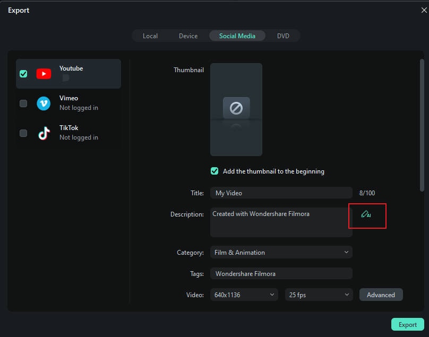This screenshot has width=429, height=337.
Task: Open the video resolution dropdown 640x1136
Action: pyautogui.click(x=244, y=295)
